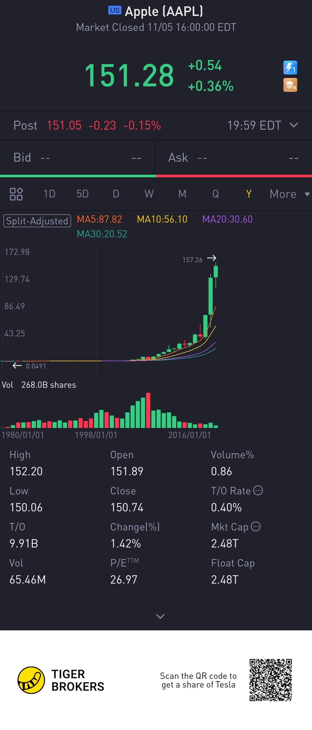Tap the blue lightning quick trade icon
The width and height of the screenshot is (312, 730).
tap(290, 68)
